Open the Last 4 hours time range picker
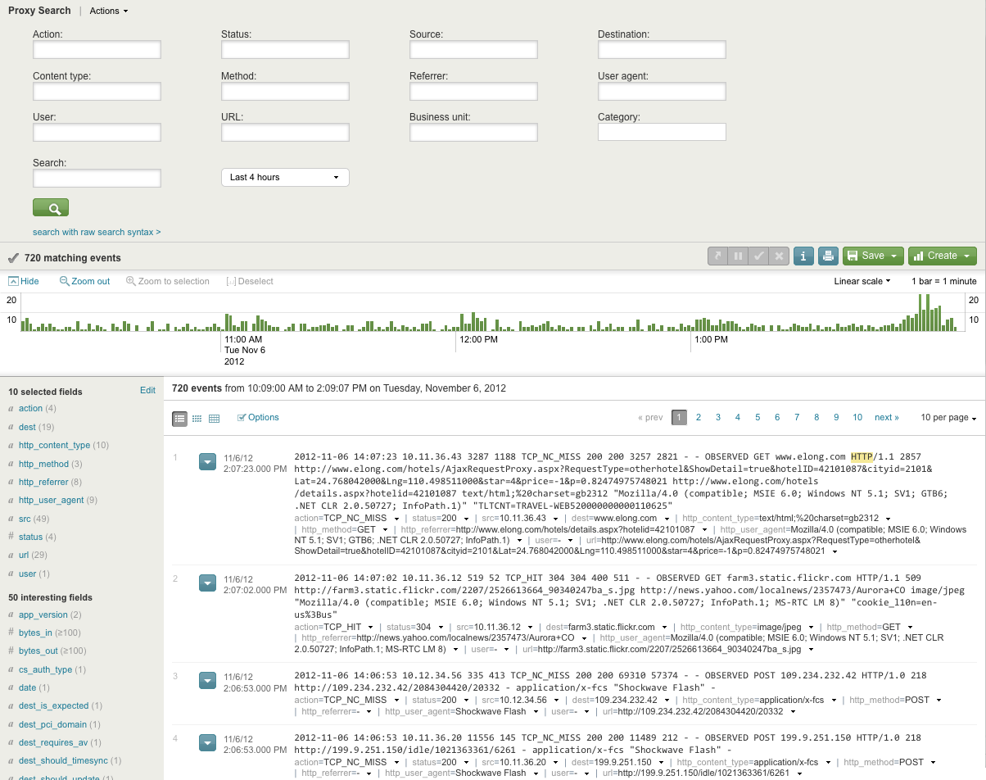Viewport: 986px width, 780px height. click(285, 177)
